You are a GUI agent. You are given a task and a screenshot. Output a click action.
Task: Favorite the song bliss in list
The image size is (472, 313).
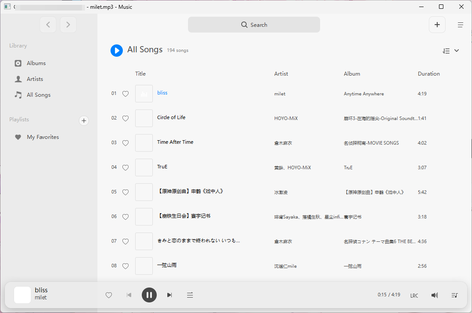pos(125,94)
